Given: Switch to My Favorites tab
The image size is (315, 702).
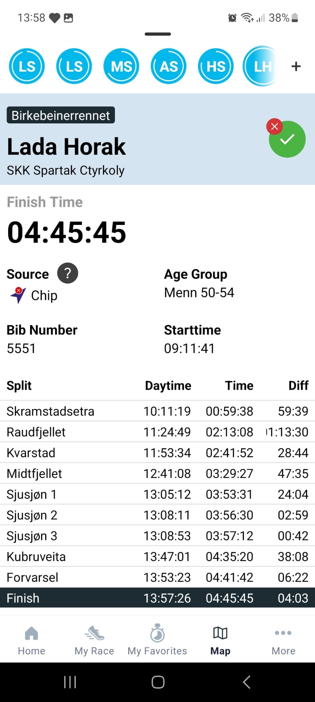Looking at the screenshot, I should point(157,640).
